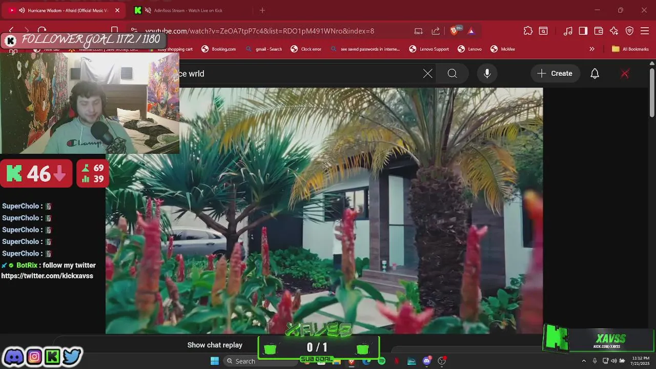The width and height of the screenshot is (656, 369).
Task: Toggle the Brave sidebar panel
Action: [583, 31]
